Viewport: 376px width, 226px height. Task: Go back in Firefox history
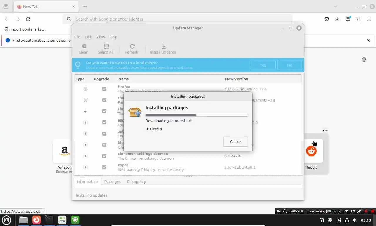click(x=7, y=19)
